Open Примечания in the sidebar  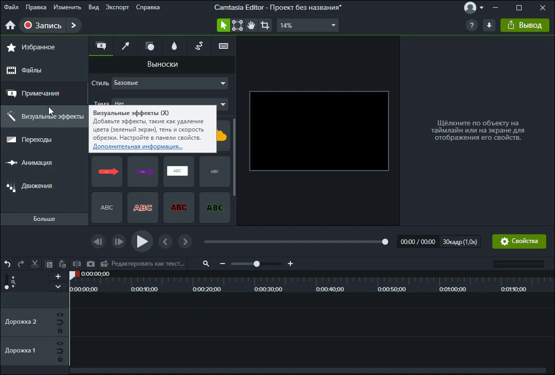(44, 93)
